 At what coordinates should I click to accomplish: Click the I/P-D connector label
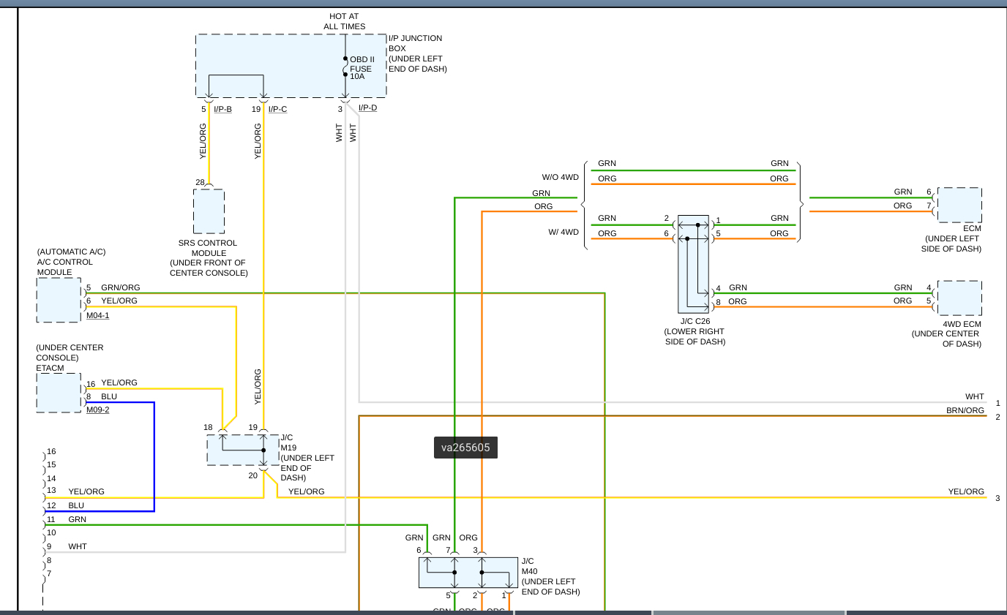click(367, 108)
